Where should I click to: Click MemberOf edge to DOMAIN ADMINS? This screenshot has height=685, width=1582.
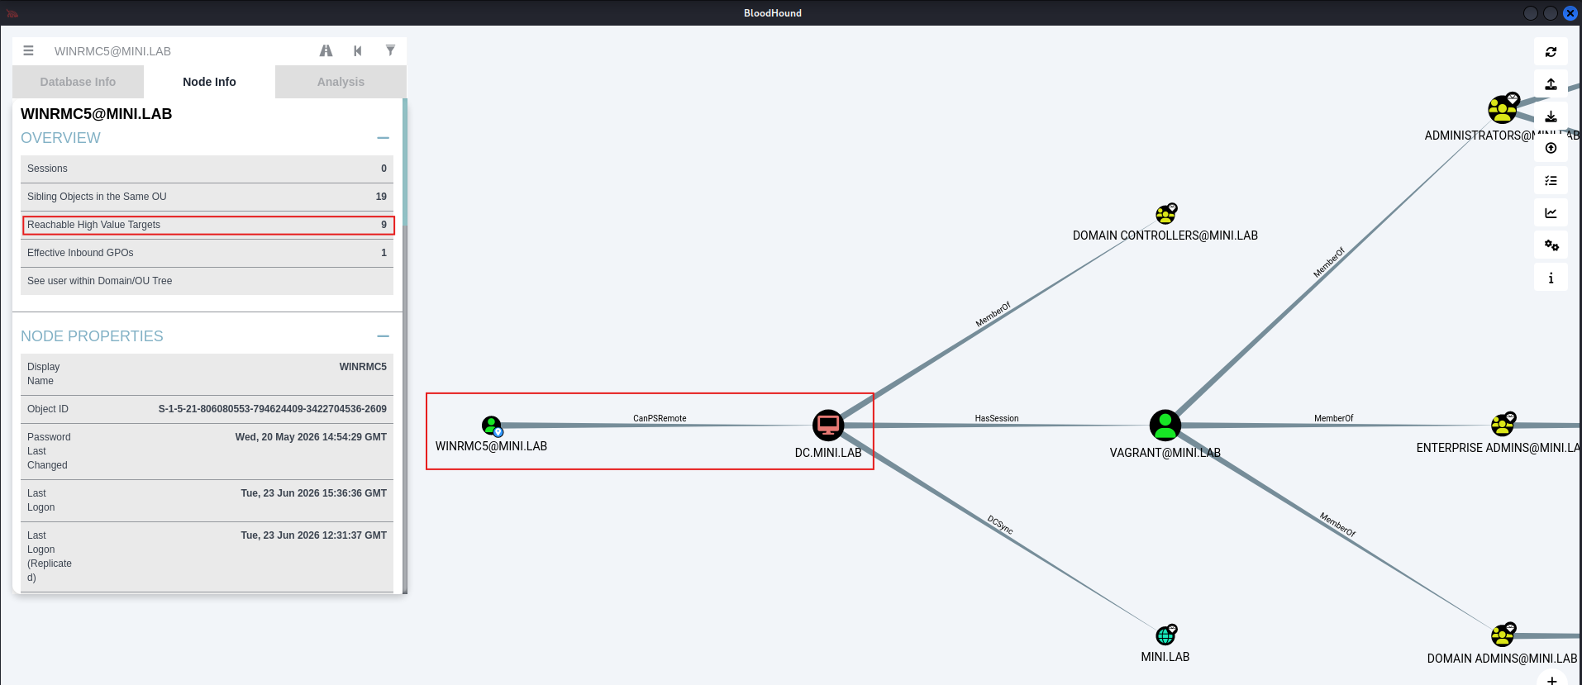click(1337, 525)
